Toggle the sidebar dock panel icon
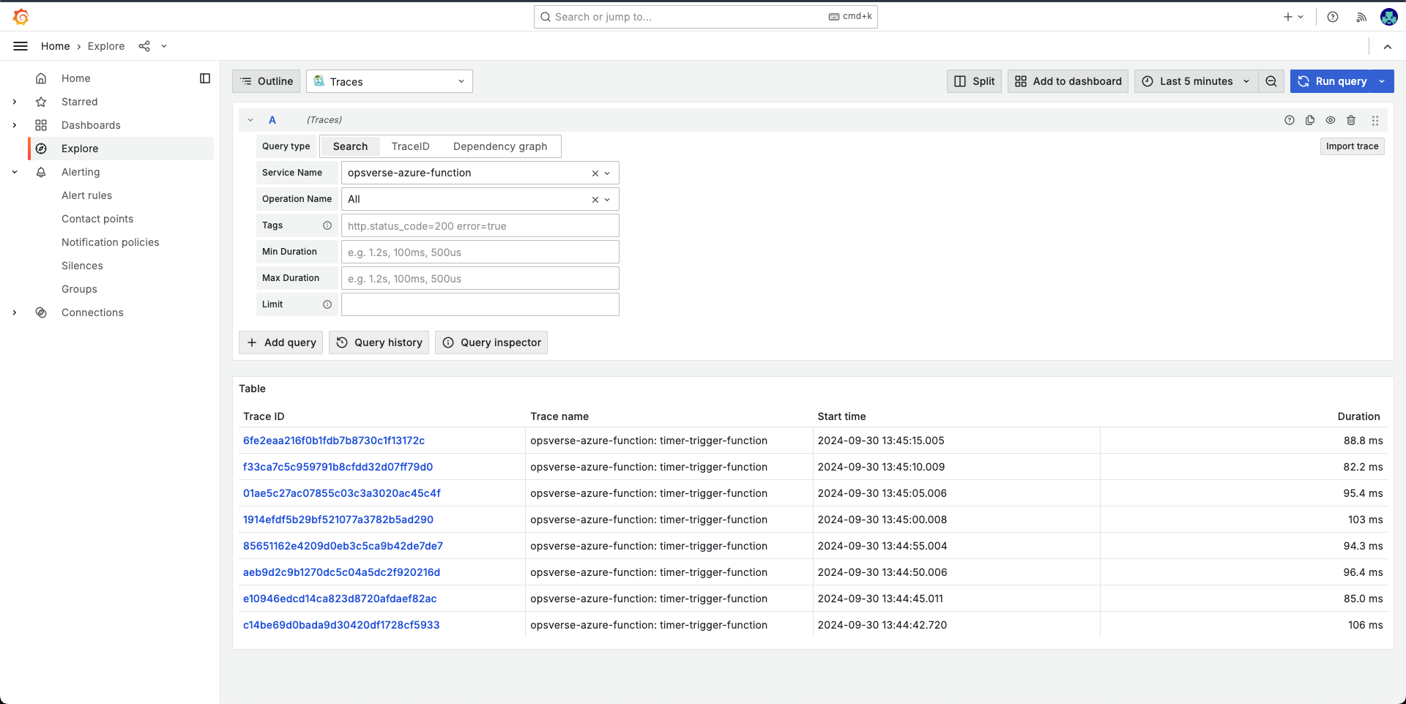This screenshot has height=704, width=1406. coord(205,78)
